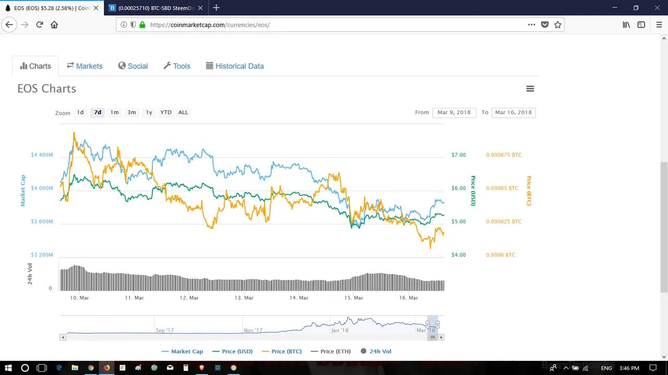Screen dimensions: 668x375
Task: Open a new browser tab
Action: coord(216,8)
